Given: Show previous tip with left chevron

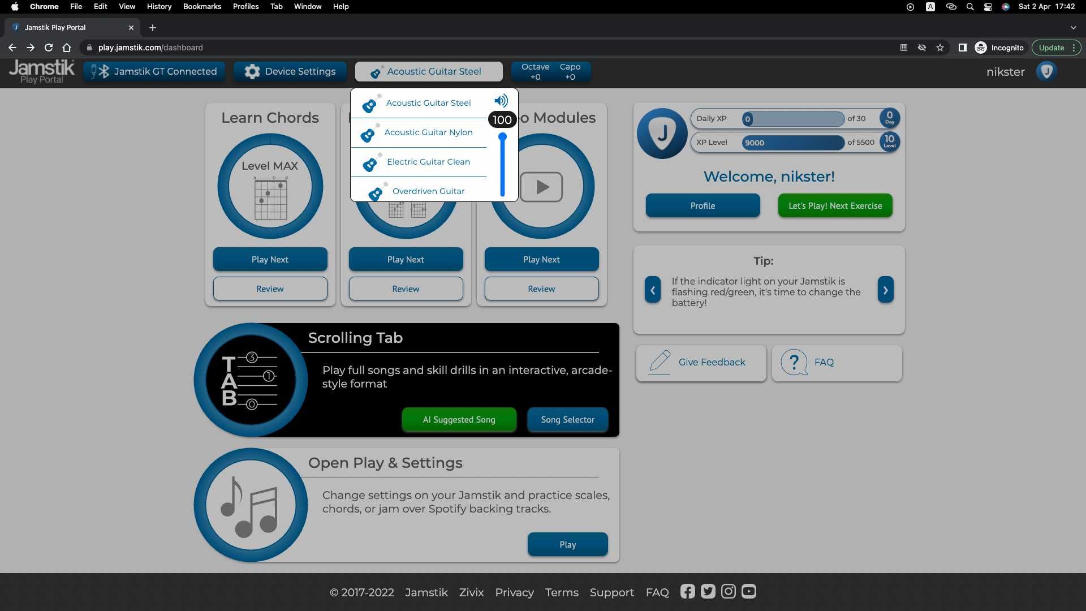Looking at the screenshot, I should point(653,290).
